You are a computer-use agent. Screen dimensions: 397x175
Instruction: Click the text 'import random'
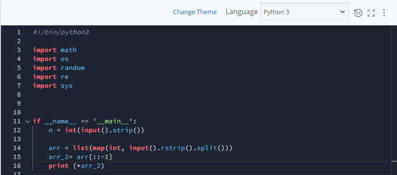pyautogui.click(x=59, y=68)
